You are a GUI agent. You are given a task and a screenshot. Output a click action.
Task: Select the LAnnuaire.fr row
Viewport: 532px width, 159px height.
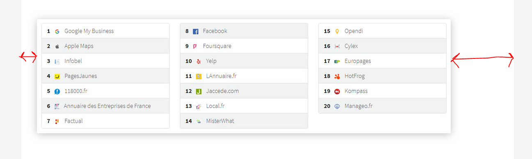[244, 76]
